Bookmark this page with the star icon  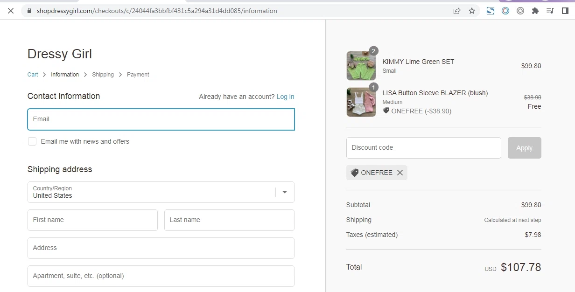472,11
